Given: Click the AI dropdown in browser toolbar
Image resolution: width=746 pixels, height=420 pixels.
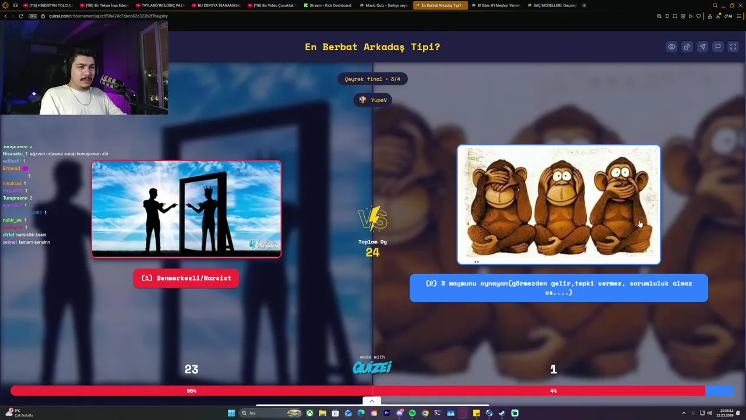Looking at the screenshot, I should (x=729, y=16).
